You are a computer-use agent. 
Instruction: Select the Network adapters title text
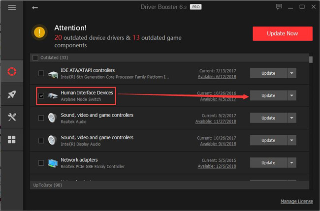pos(79,160)
